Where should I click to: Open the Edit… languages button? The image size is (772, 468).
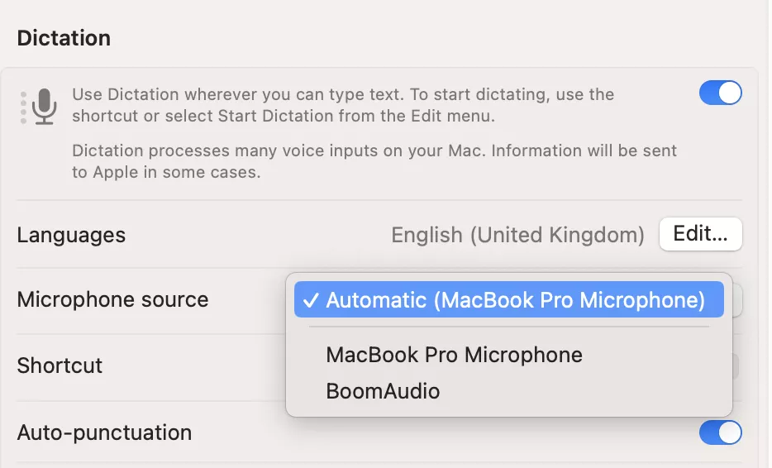tap(700, 234)
